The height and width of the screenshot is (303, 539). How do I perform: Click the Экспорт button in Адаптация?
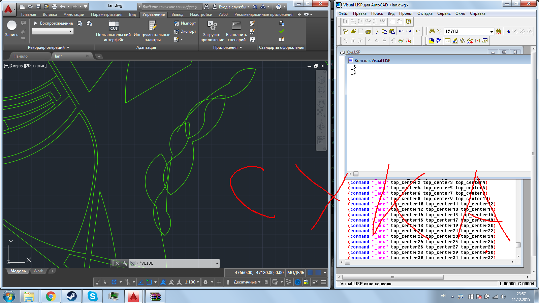click(x=185, y=31)
